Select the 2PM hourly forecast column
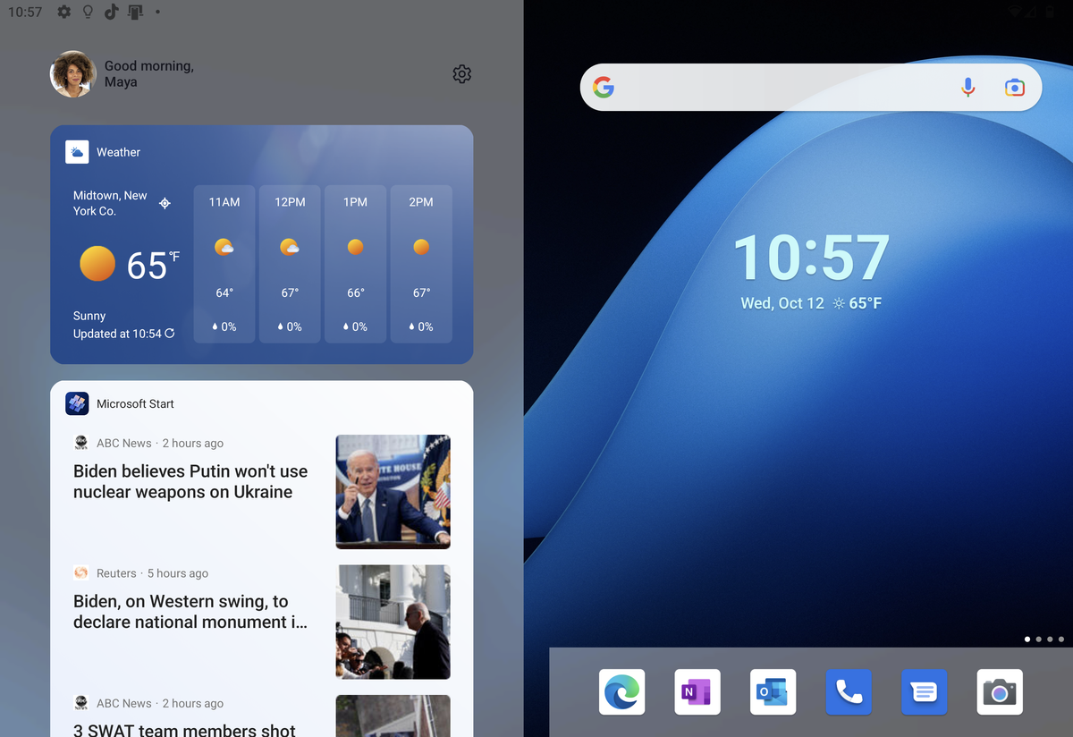This screenshot has width=1073, height=737. pyautogui.click(x=420, y=264)
